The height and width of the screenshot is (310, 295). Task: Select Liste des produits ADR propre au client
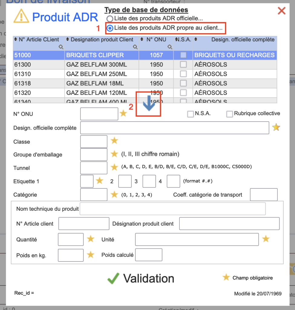(x=110, y=28)
